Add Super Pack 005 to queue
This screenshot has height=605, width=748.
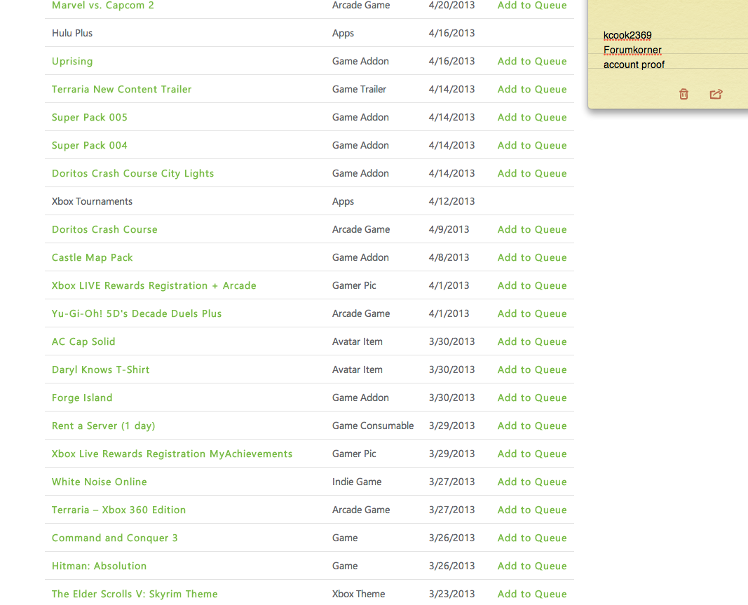click(x=532, y=117)
